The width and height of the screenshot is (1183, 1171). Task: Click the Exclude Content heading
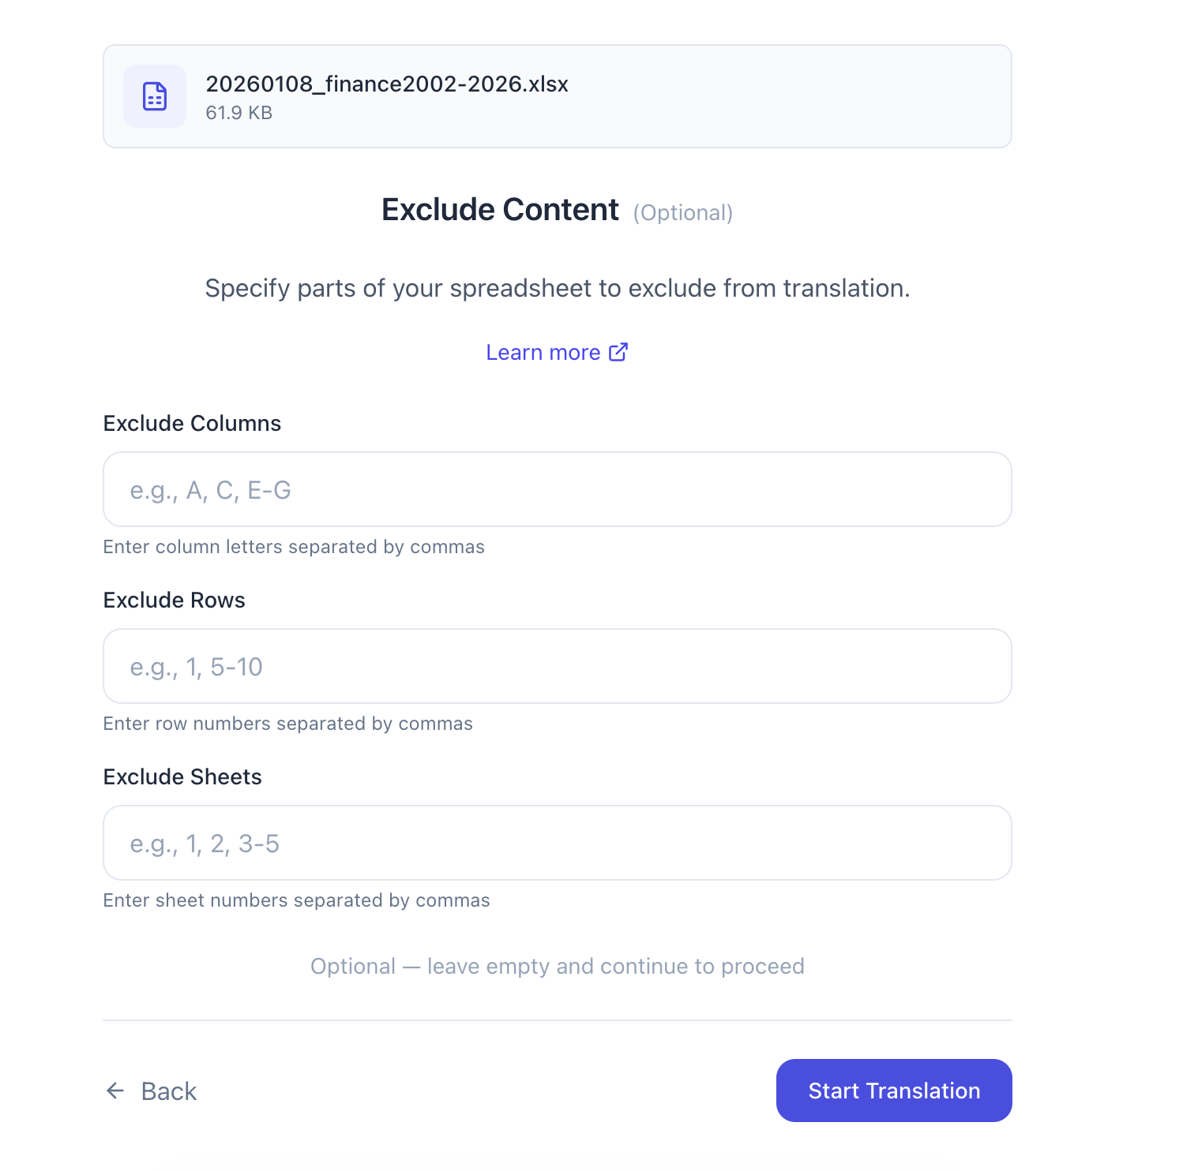[x=500, y=210]
